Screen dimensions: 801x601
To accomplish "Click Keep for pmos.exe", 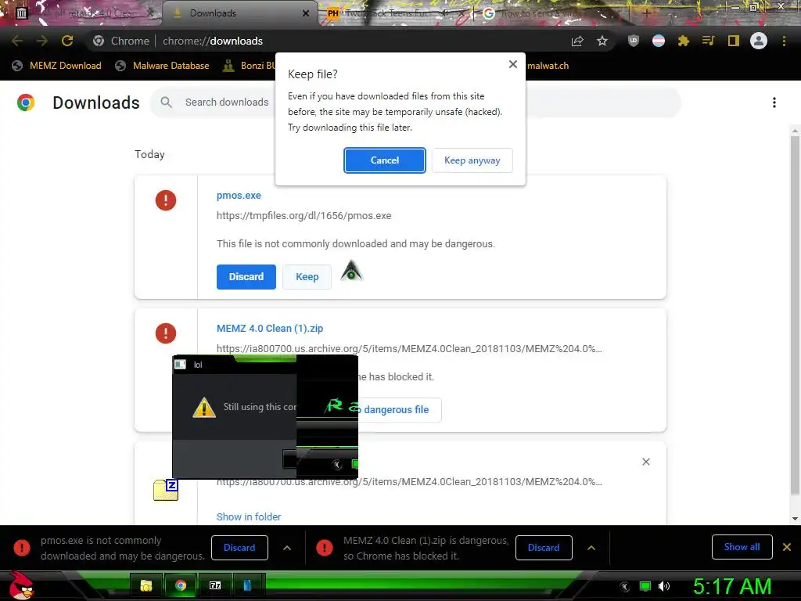I will point(307,277).
